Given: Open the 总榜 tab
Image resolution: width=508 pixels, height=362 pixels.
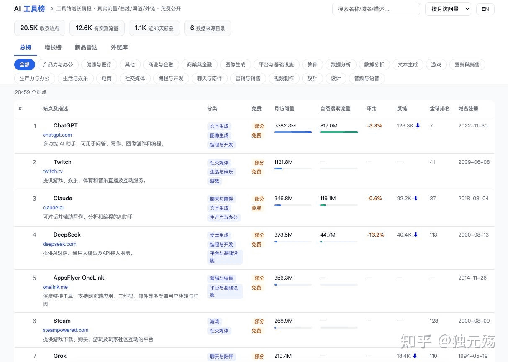Looking at the screenshot, I should 26,47.
